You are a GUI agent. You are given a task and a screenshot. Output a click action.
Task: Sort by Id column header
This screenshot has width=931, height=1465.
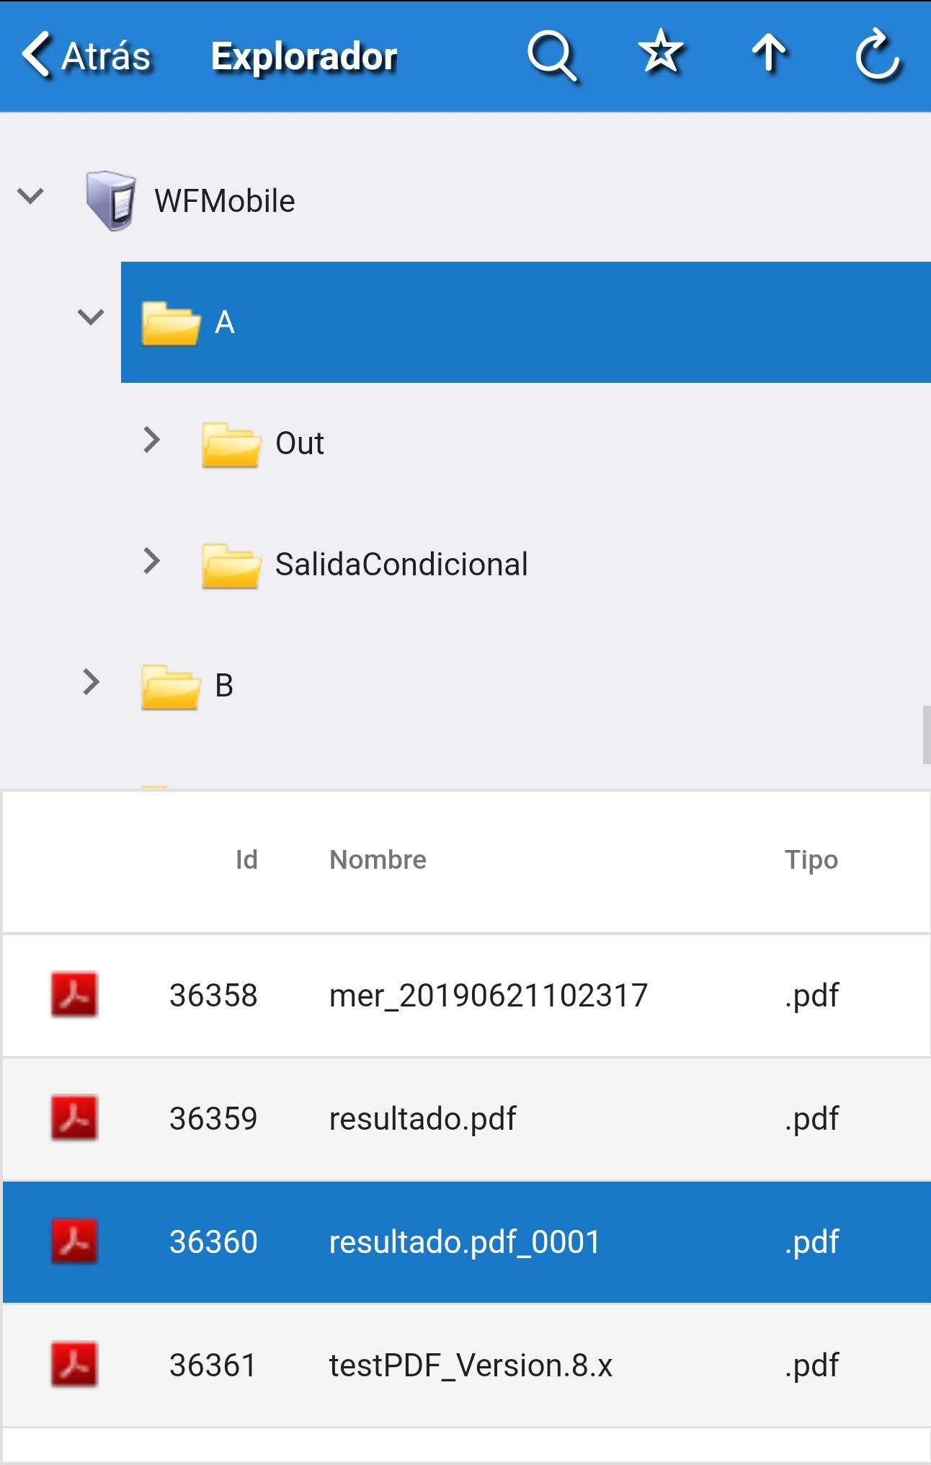[x=246, y=859]
